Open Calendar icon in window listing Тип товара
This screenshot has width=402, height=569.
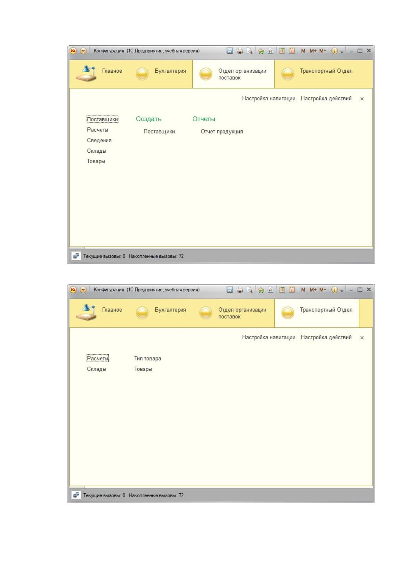coord(292,290)
